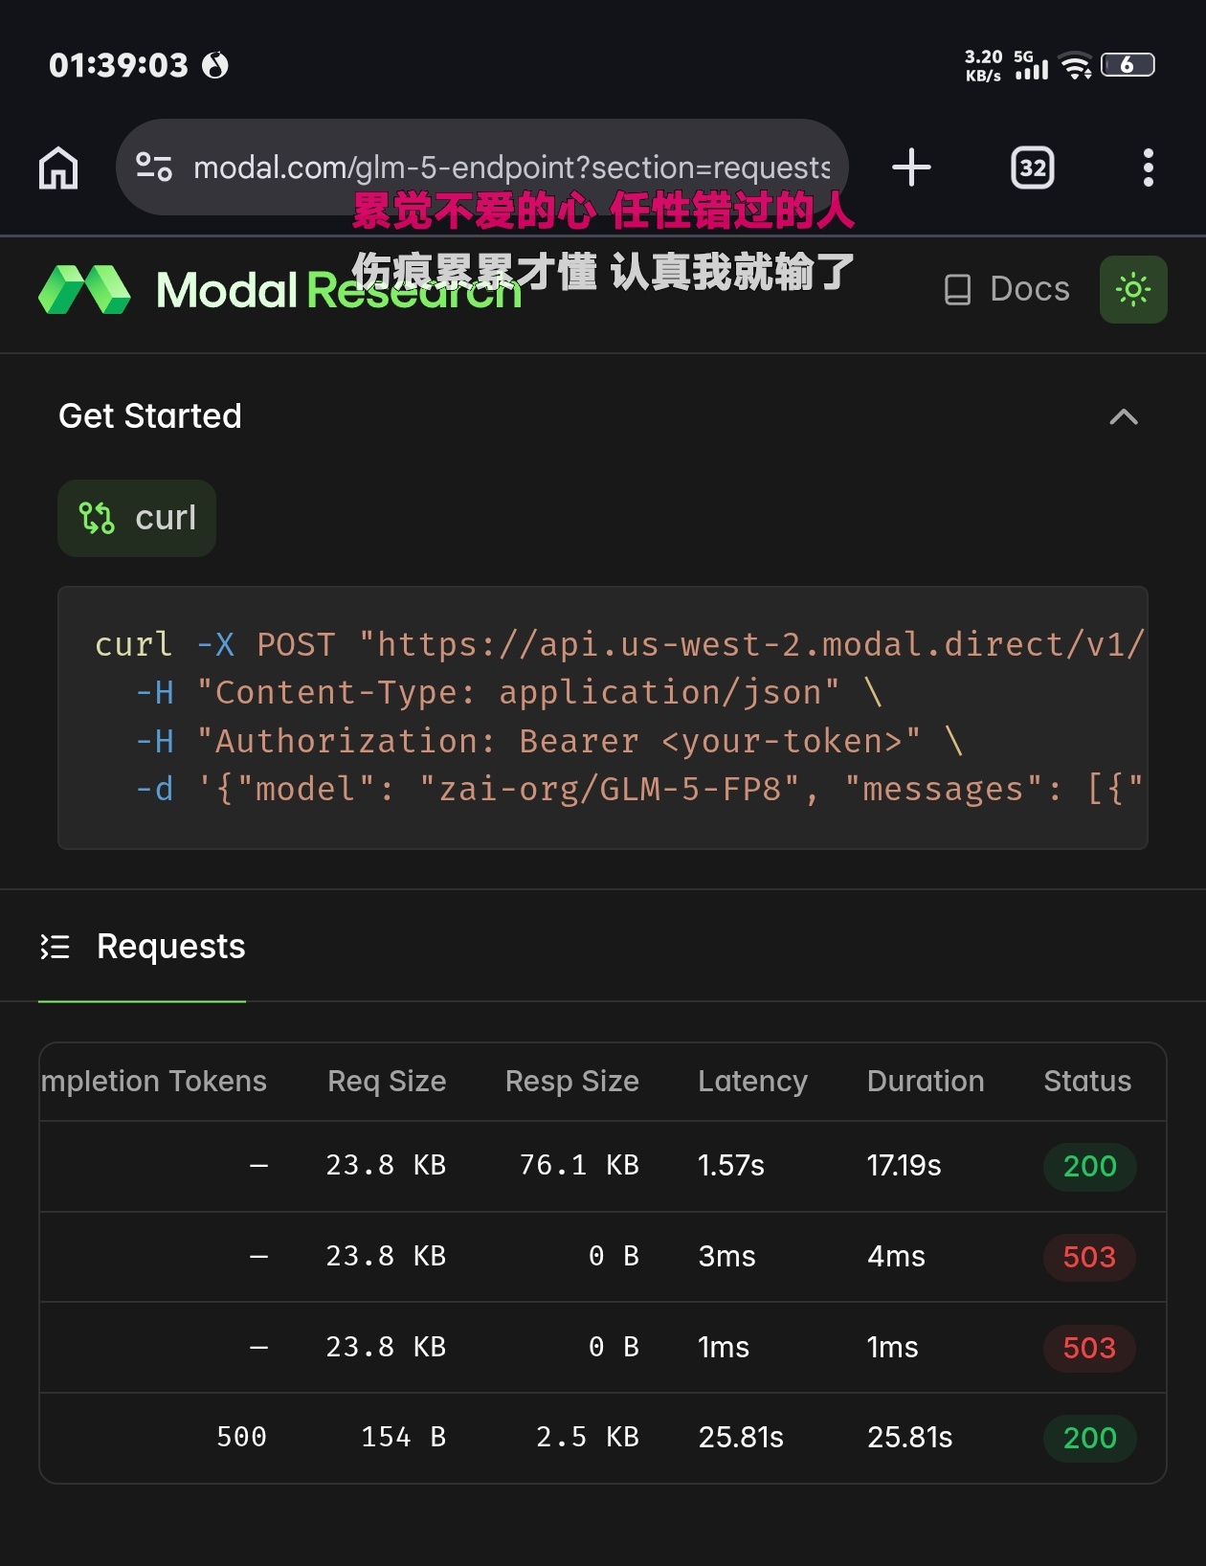The height and width of the screenshot is (1566, 1206).
Task: Open tab switcher showing 32 tabs
Action: click(1032, 168)
